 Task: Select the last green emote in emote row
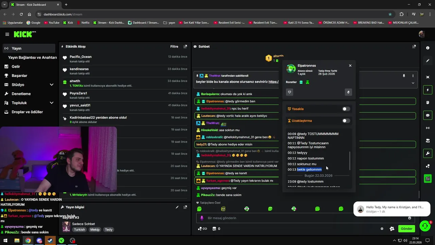point(341,209)
